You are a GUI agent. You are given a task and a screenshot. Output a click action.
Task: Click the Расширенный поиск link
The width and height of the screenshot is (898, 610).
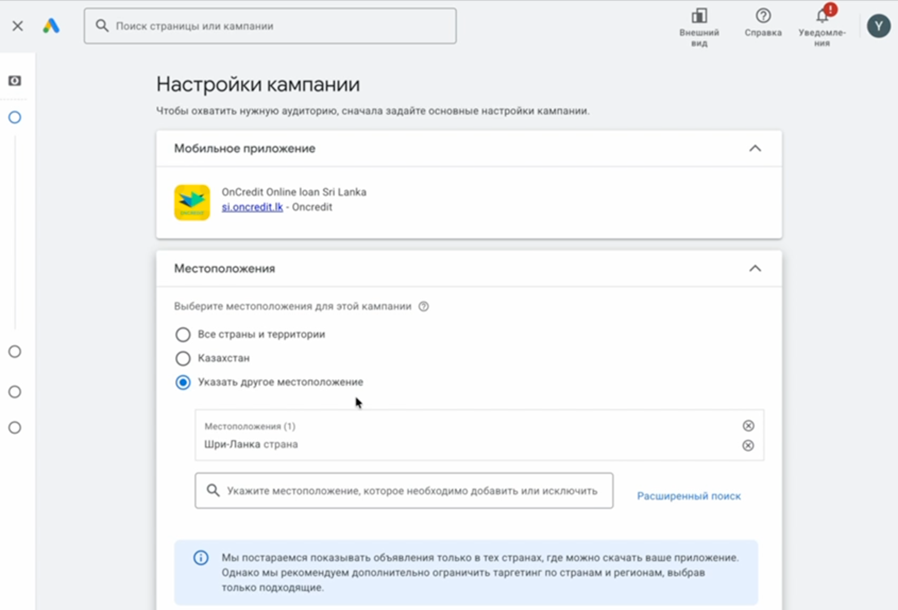point(689,496)
